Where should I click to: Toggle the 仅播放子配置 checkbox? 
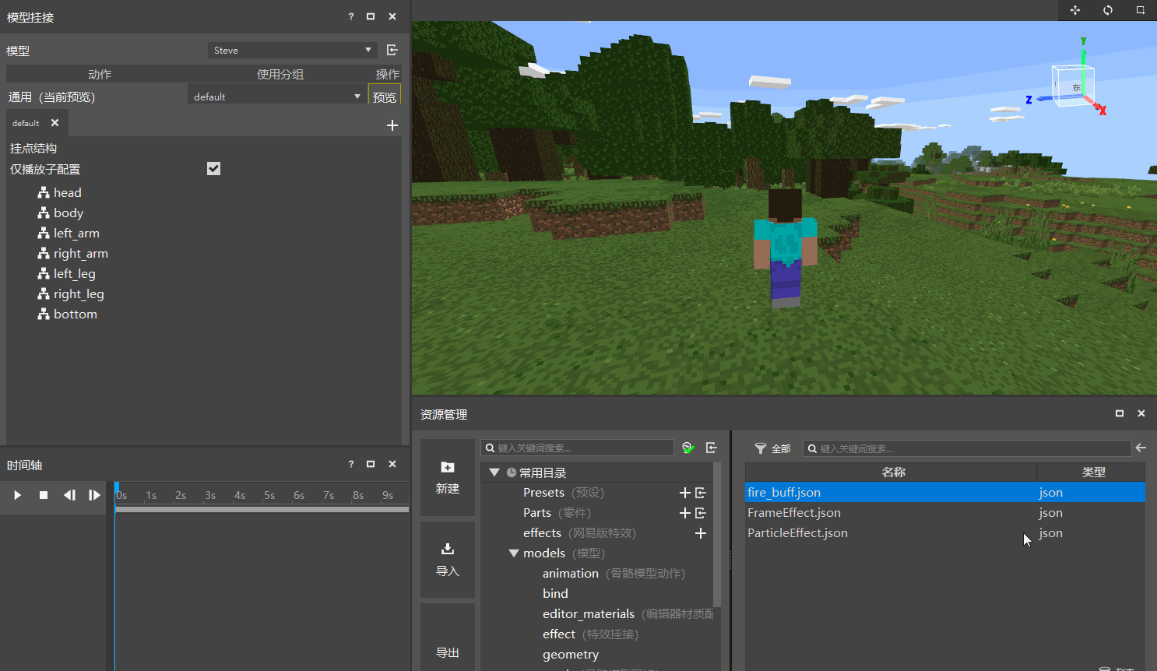(x=213, y=169)
